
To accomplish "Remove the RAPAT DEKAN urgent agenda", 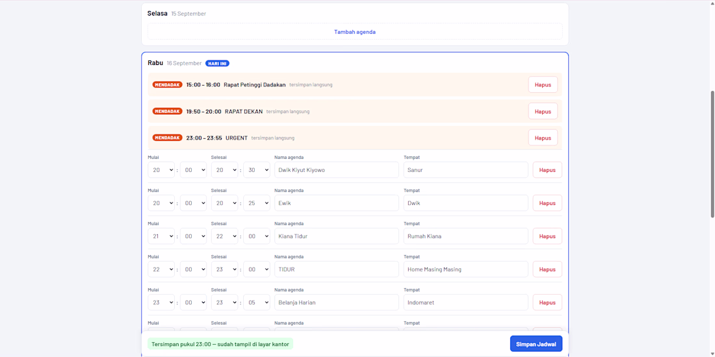I will (x=543, y=111).
